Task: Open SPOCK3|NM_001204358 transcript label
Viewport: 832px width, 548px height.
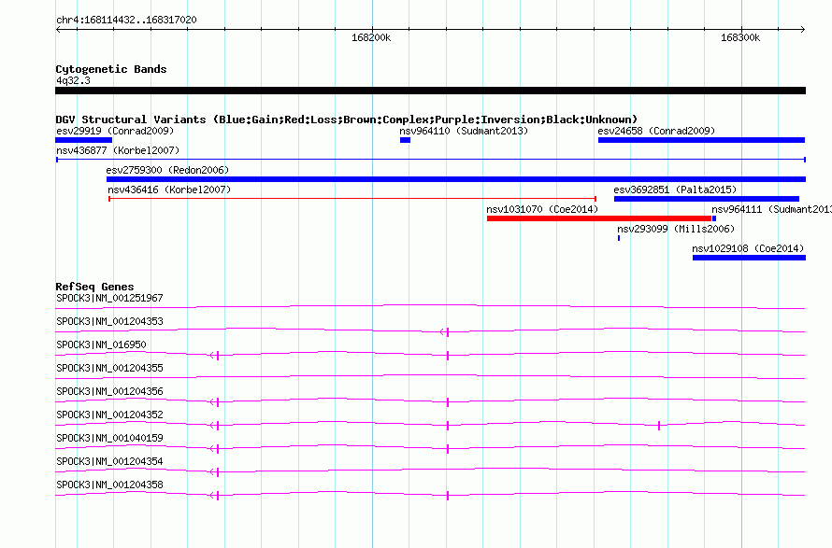Action: click(109, 485)
